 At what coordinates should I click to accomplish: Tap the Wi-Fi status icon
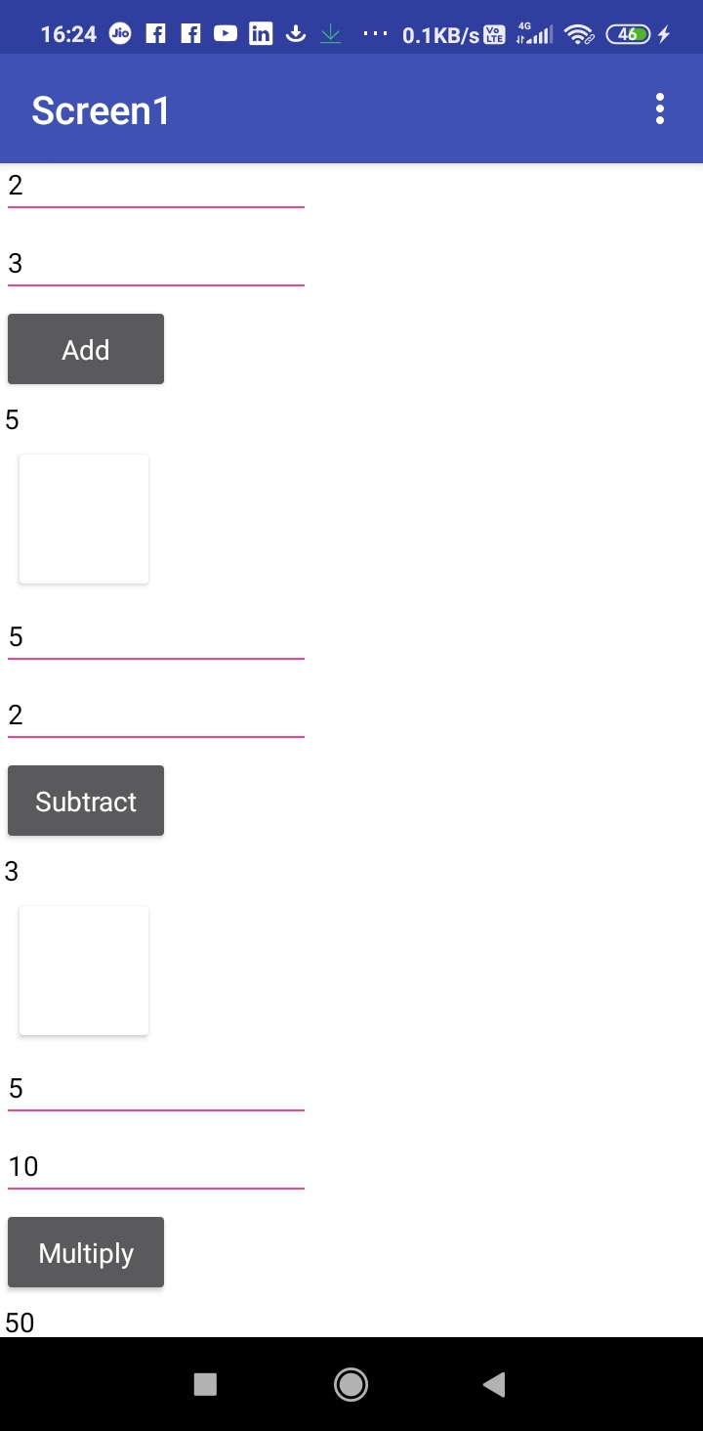pyautogui.click(x=579, y=35)
